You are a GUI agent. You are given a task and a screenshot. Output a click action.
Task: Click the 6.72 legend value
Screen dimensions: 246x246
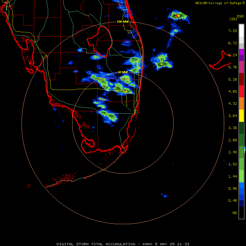coord(233,43)
